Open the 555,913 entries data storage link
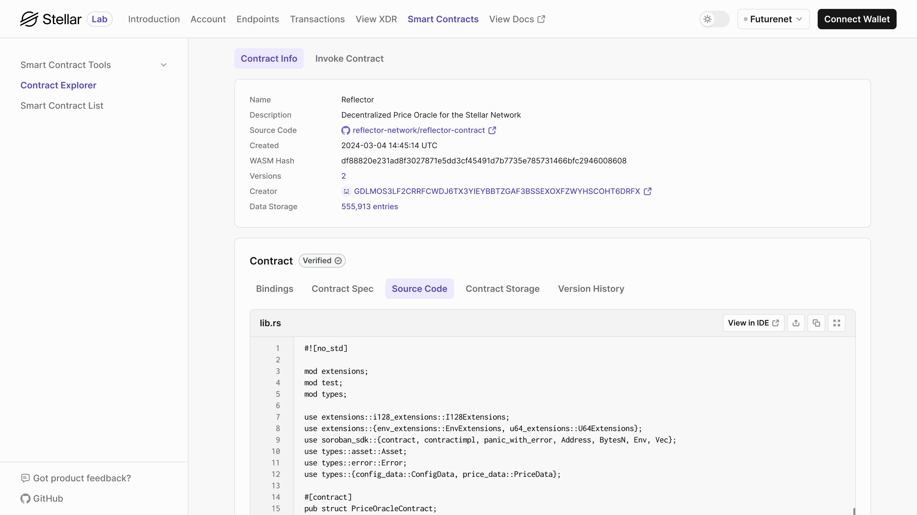The width and height of the screenshot is (917, 515). point(369,207)
